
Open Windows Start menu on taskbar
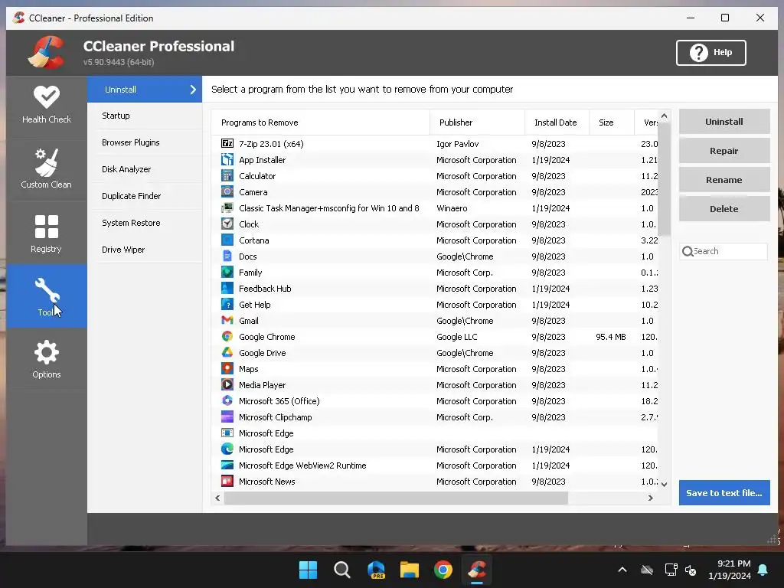pyautogui.click(x=308, y=570)
